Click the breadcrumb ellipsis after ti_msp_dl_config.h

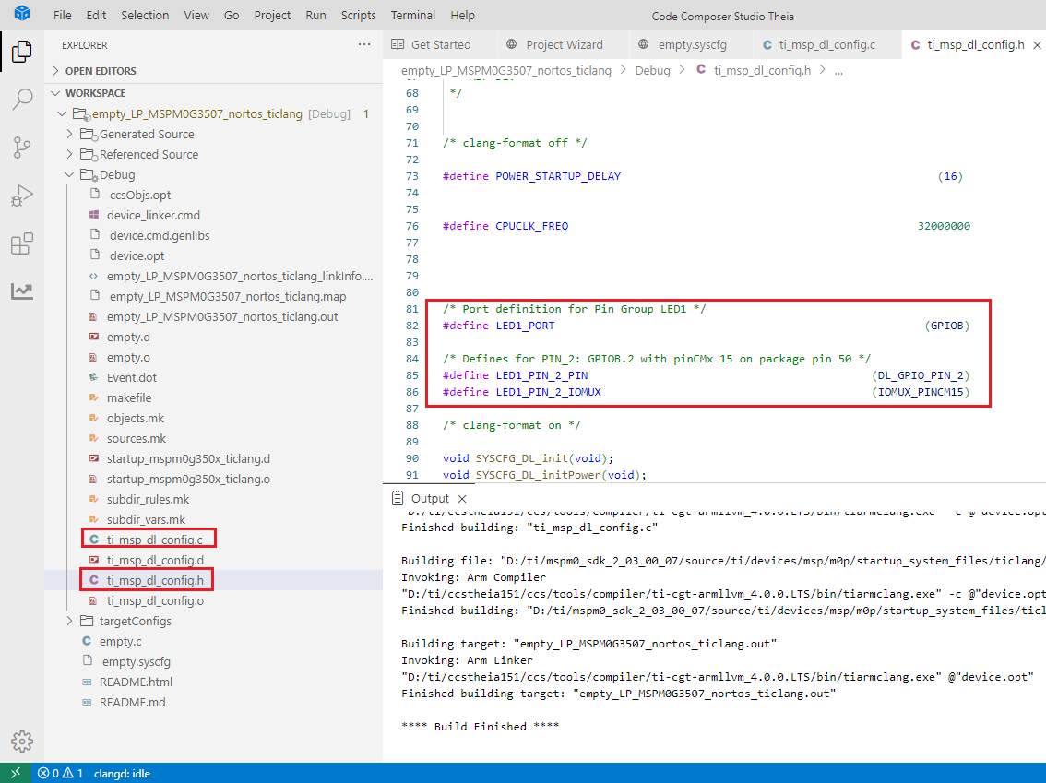point(838,71)
